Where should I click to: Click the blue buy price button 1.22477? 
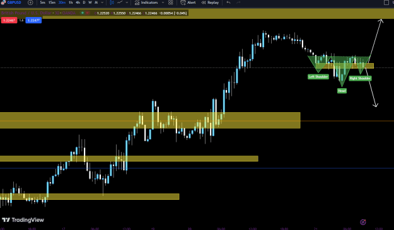click(x=33, y=20)
